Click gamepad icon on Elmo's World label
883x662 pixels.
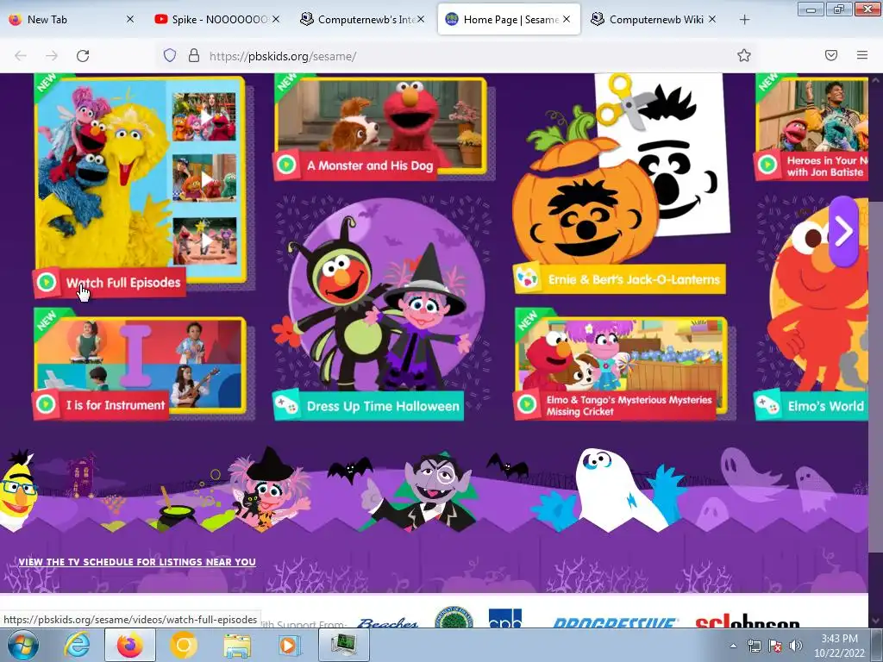click(x=767, y=404)
